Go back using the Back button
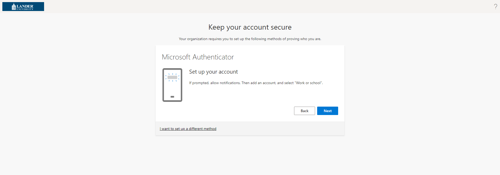Image resolution: width=500 pixels, height=175 pixels. tap(304, 111)
